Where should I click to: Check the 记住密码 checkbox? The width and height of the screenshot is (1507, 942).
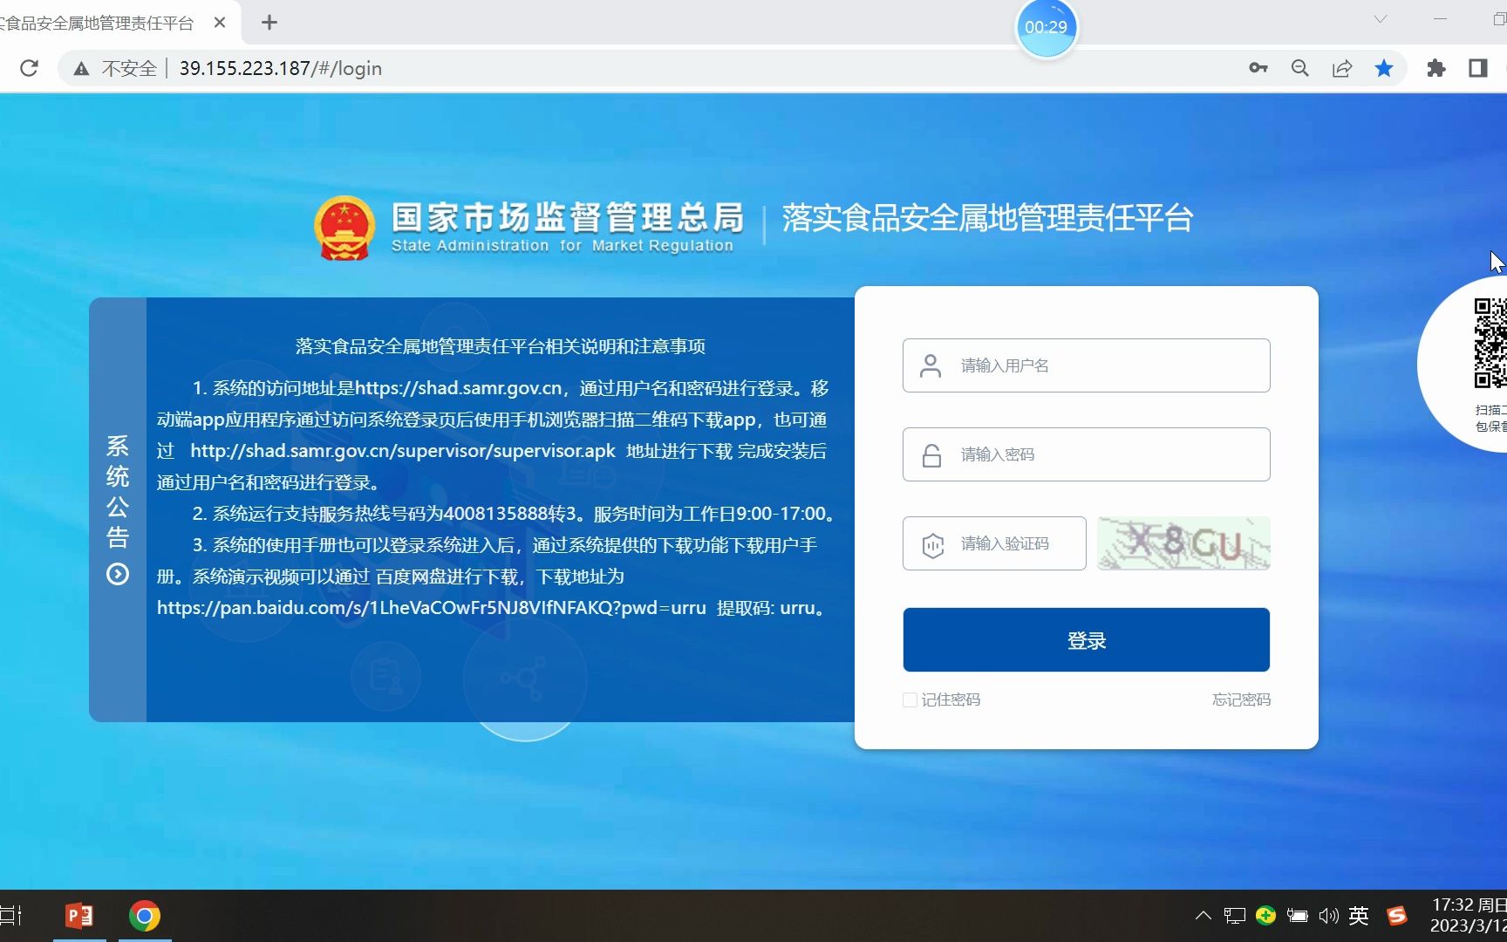coord(910,700)
